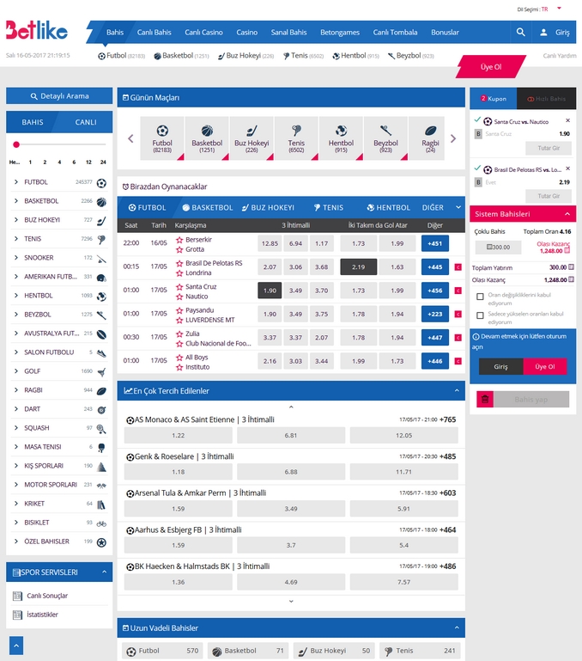
Task: Remove Brasil De Pelotas bet from coupon
Action: (x=567, y=168)
